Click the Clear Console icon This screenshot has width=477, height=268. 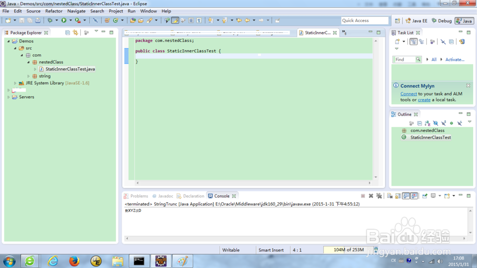pyautogui.click(x=390, y=196)
